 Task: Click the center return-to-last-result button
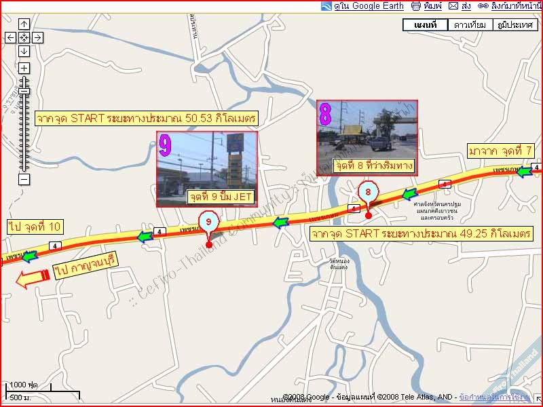click(24, 38)
